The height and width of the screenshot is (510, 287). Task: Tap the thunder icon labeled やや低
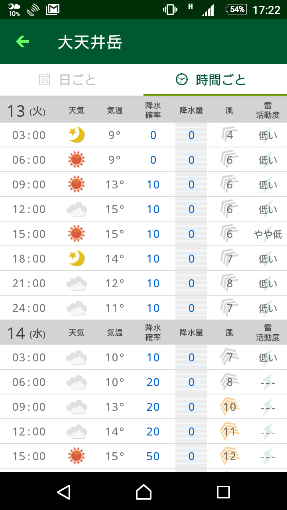tap(267, 234)
